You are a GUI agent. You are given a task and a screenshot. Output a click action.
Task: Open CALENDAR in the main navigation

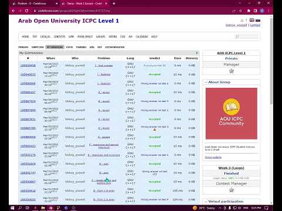pos(142,36)
